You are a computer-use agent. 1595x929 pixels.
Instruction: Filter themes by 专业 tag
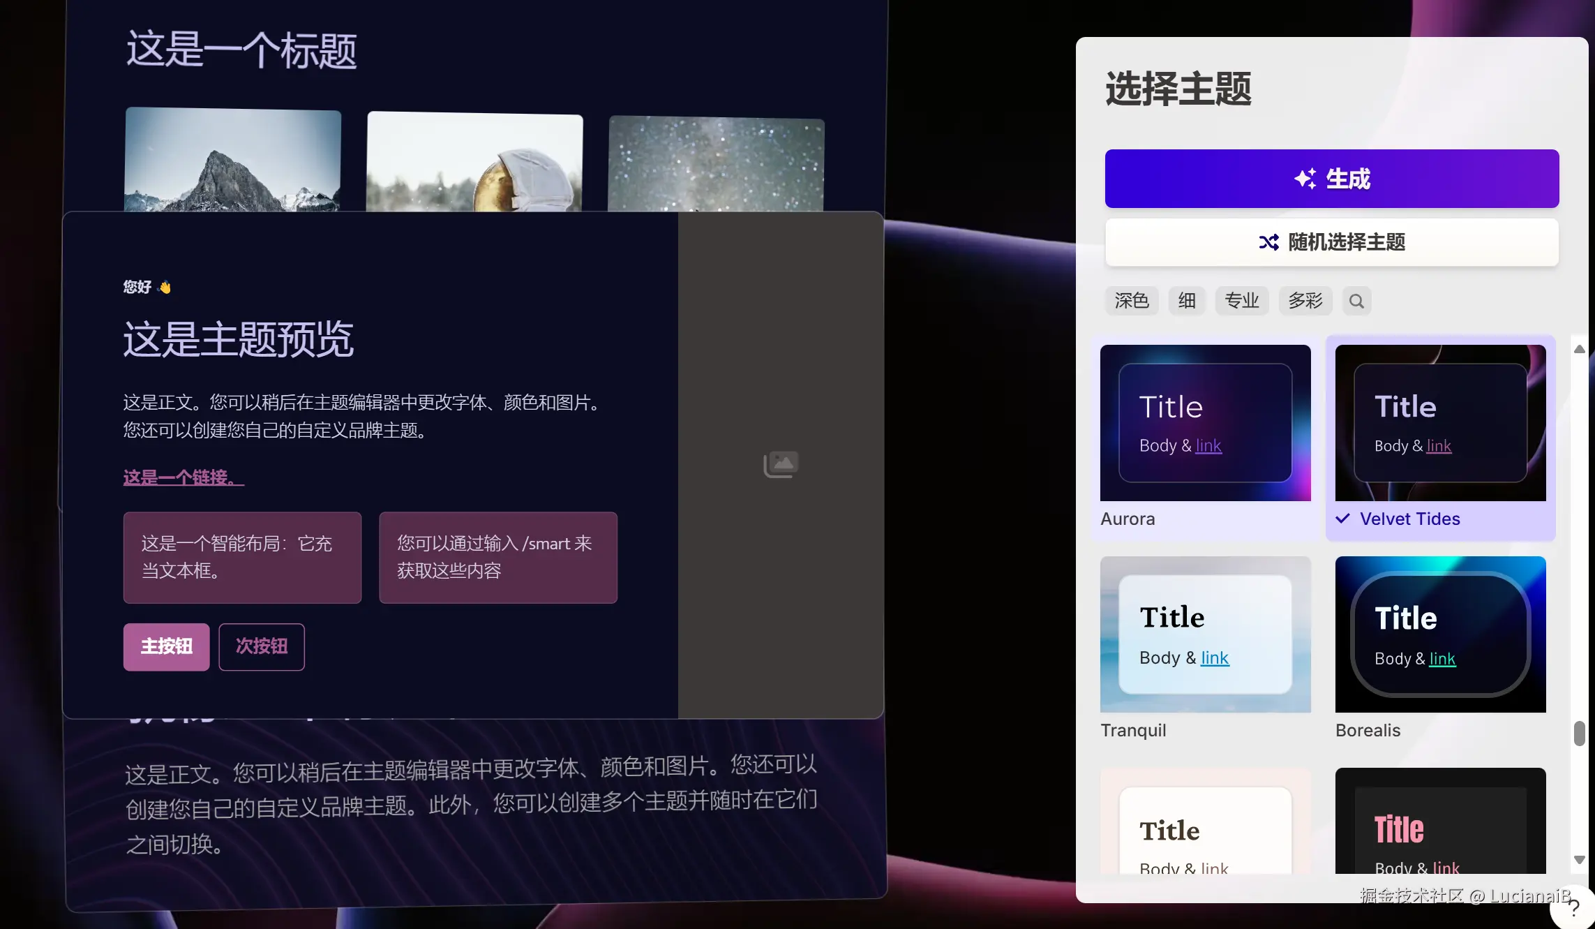pyautogui.click(x=1241, y=301)
